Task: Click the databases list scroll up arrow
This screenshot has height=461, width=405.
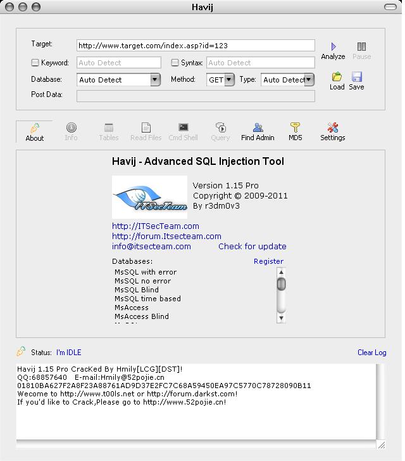Action: pyautogui.click(x=281, y=272)
